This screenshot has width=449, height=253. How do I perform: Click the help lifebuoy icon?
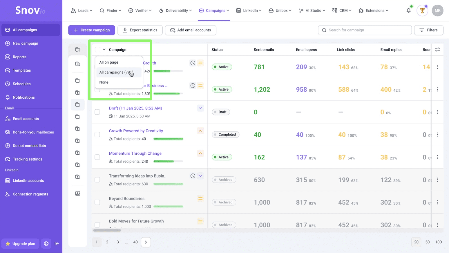pyautogui.click(x=46, y=244)
